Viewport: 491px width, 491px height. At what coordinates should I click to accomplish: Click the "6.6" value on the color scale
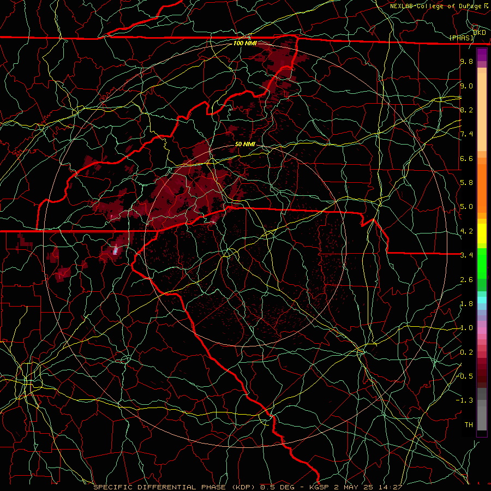[466, 158]
